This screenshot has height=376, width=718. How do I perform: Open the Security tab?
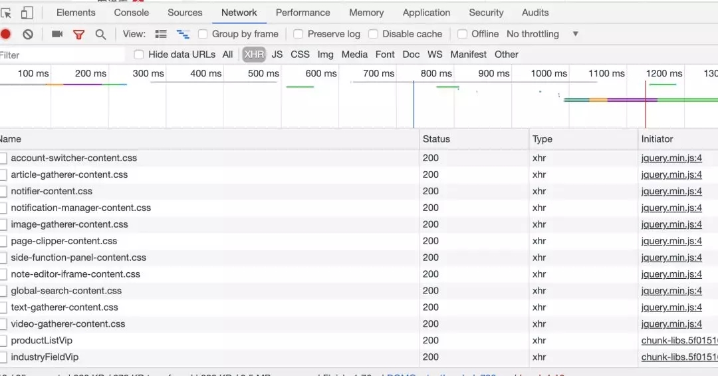click(x=486, y=13)
